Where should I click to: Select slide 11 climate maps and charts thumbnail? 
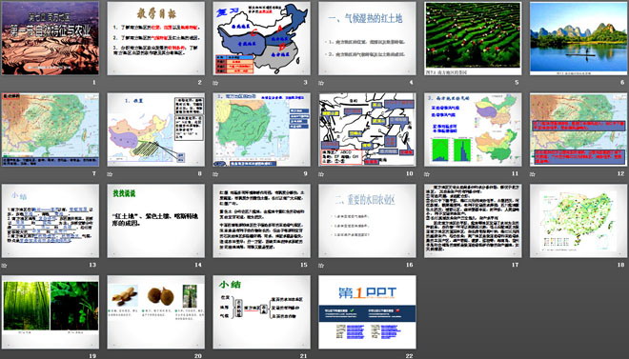click(473, 130)
